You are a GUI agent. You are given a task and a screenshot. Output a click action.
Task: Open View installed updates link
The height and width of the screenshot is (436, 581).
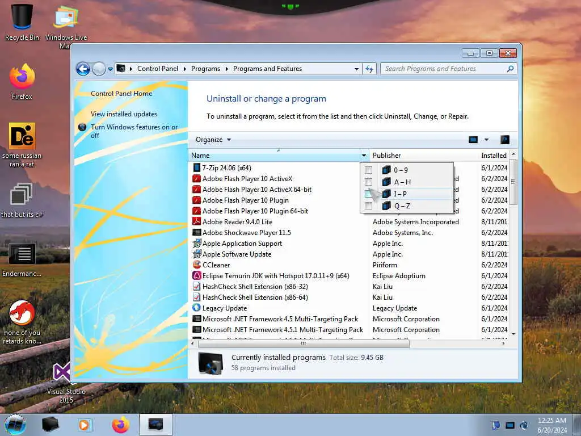[124, 114]
